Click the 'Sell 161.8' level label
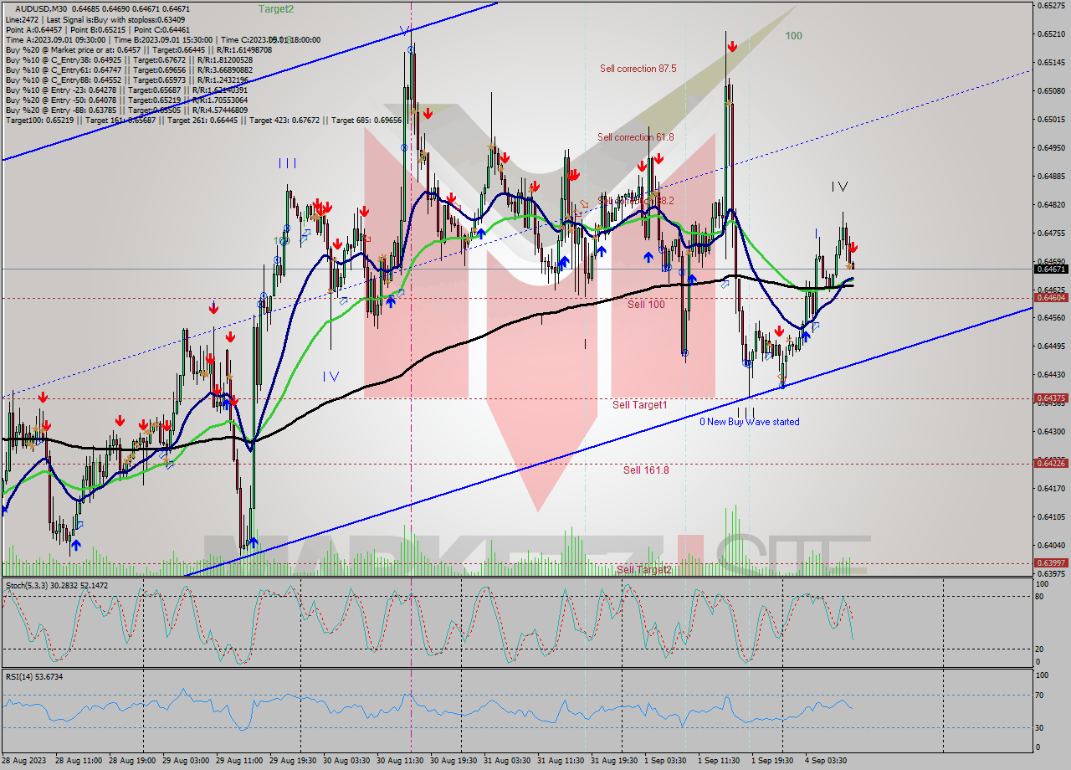This screenshot has width=1071, height=770. tap(646, 470)
